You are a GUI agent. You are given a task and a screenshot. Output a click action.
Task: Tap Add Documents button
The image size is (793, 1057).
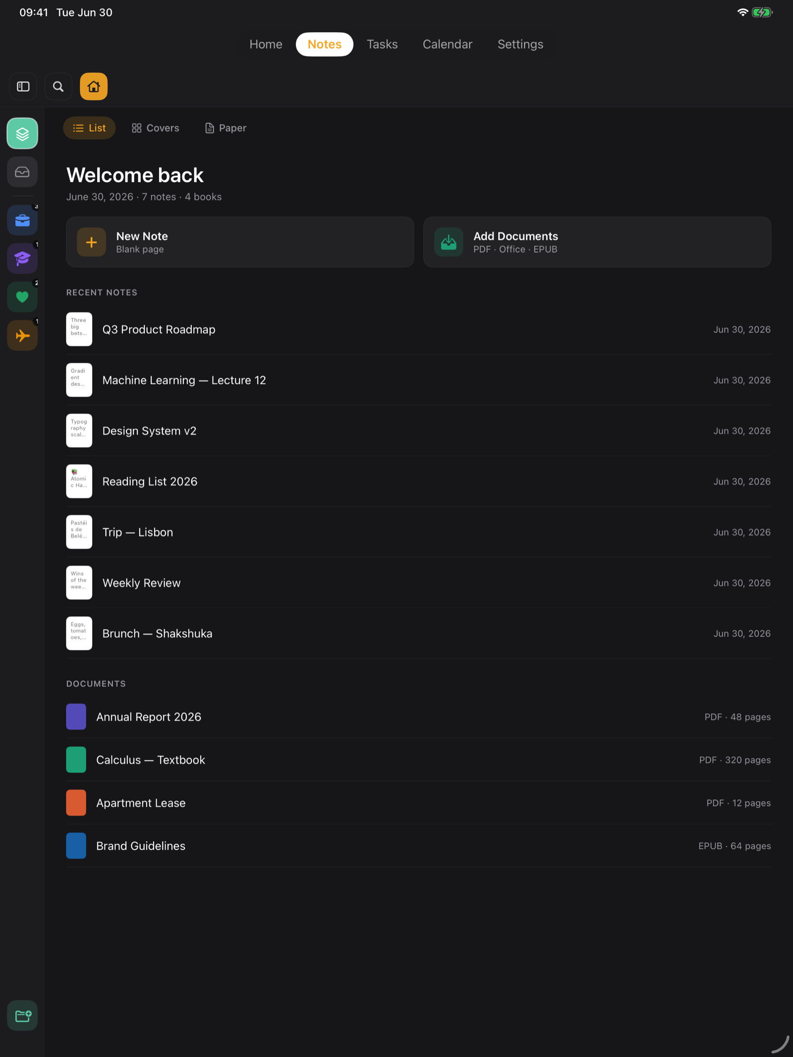pyautogui.click(x=597, y=242)
